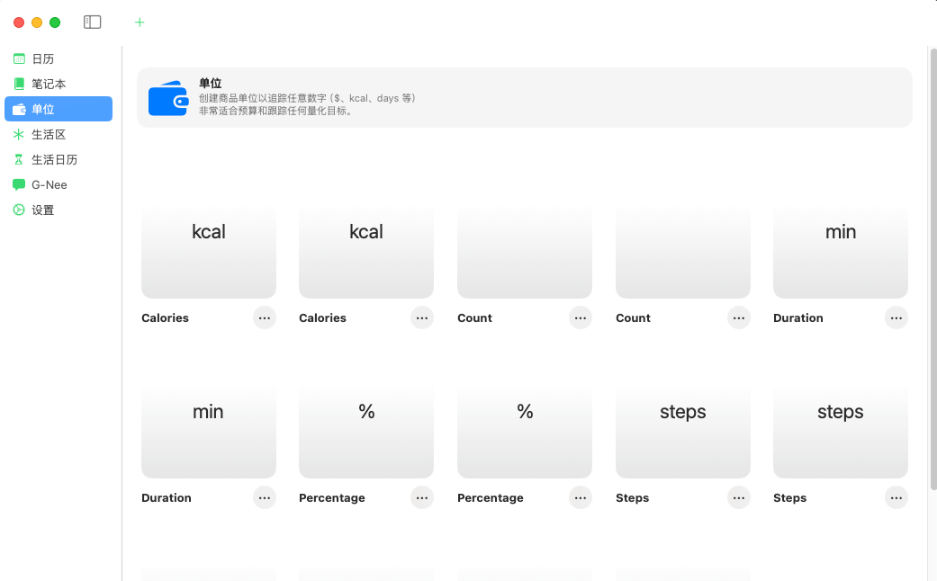
Task: Open the min card in the second row
Action: [209, 432]
